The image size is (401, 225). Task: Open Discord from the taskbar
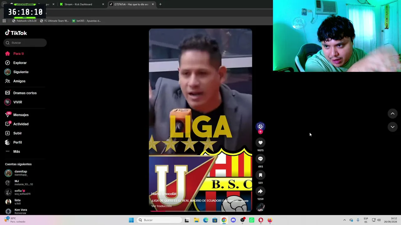(x=233, y=220)
